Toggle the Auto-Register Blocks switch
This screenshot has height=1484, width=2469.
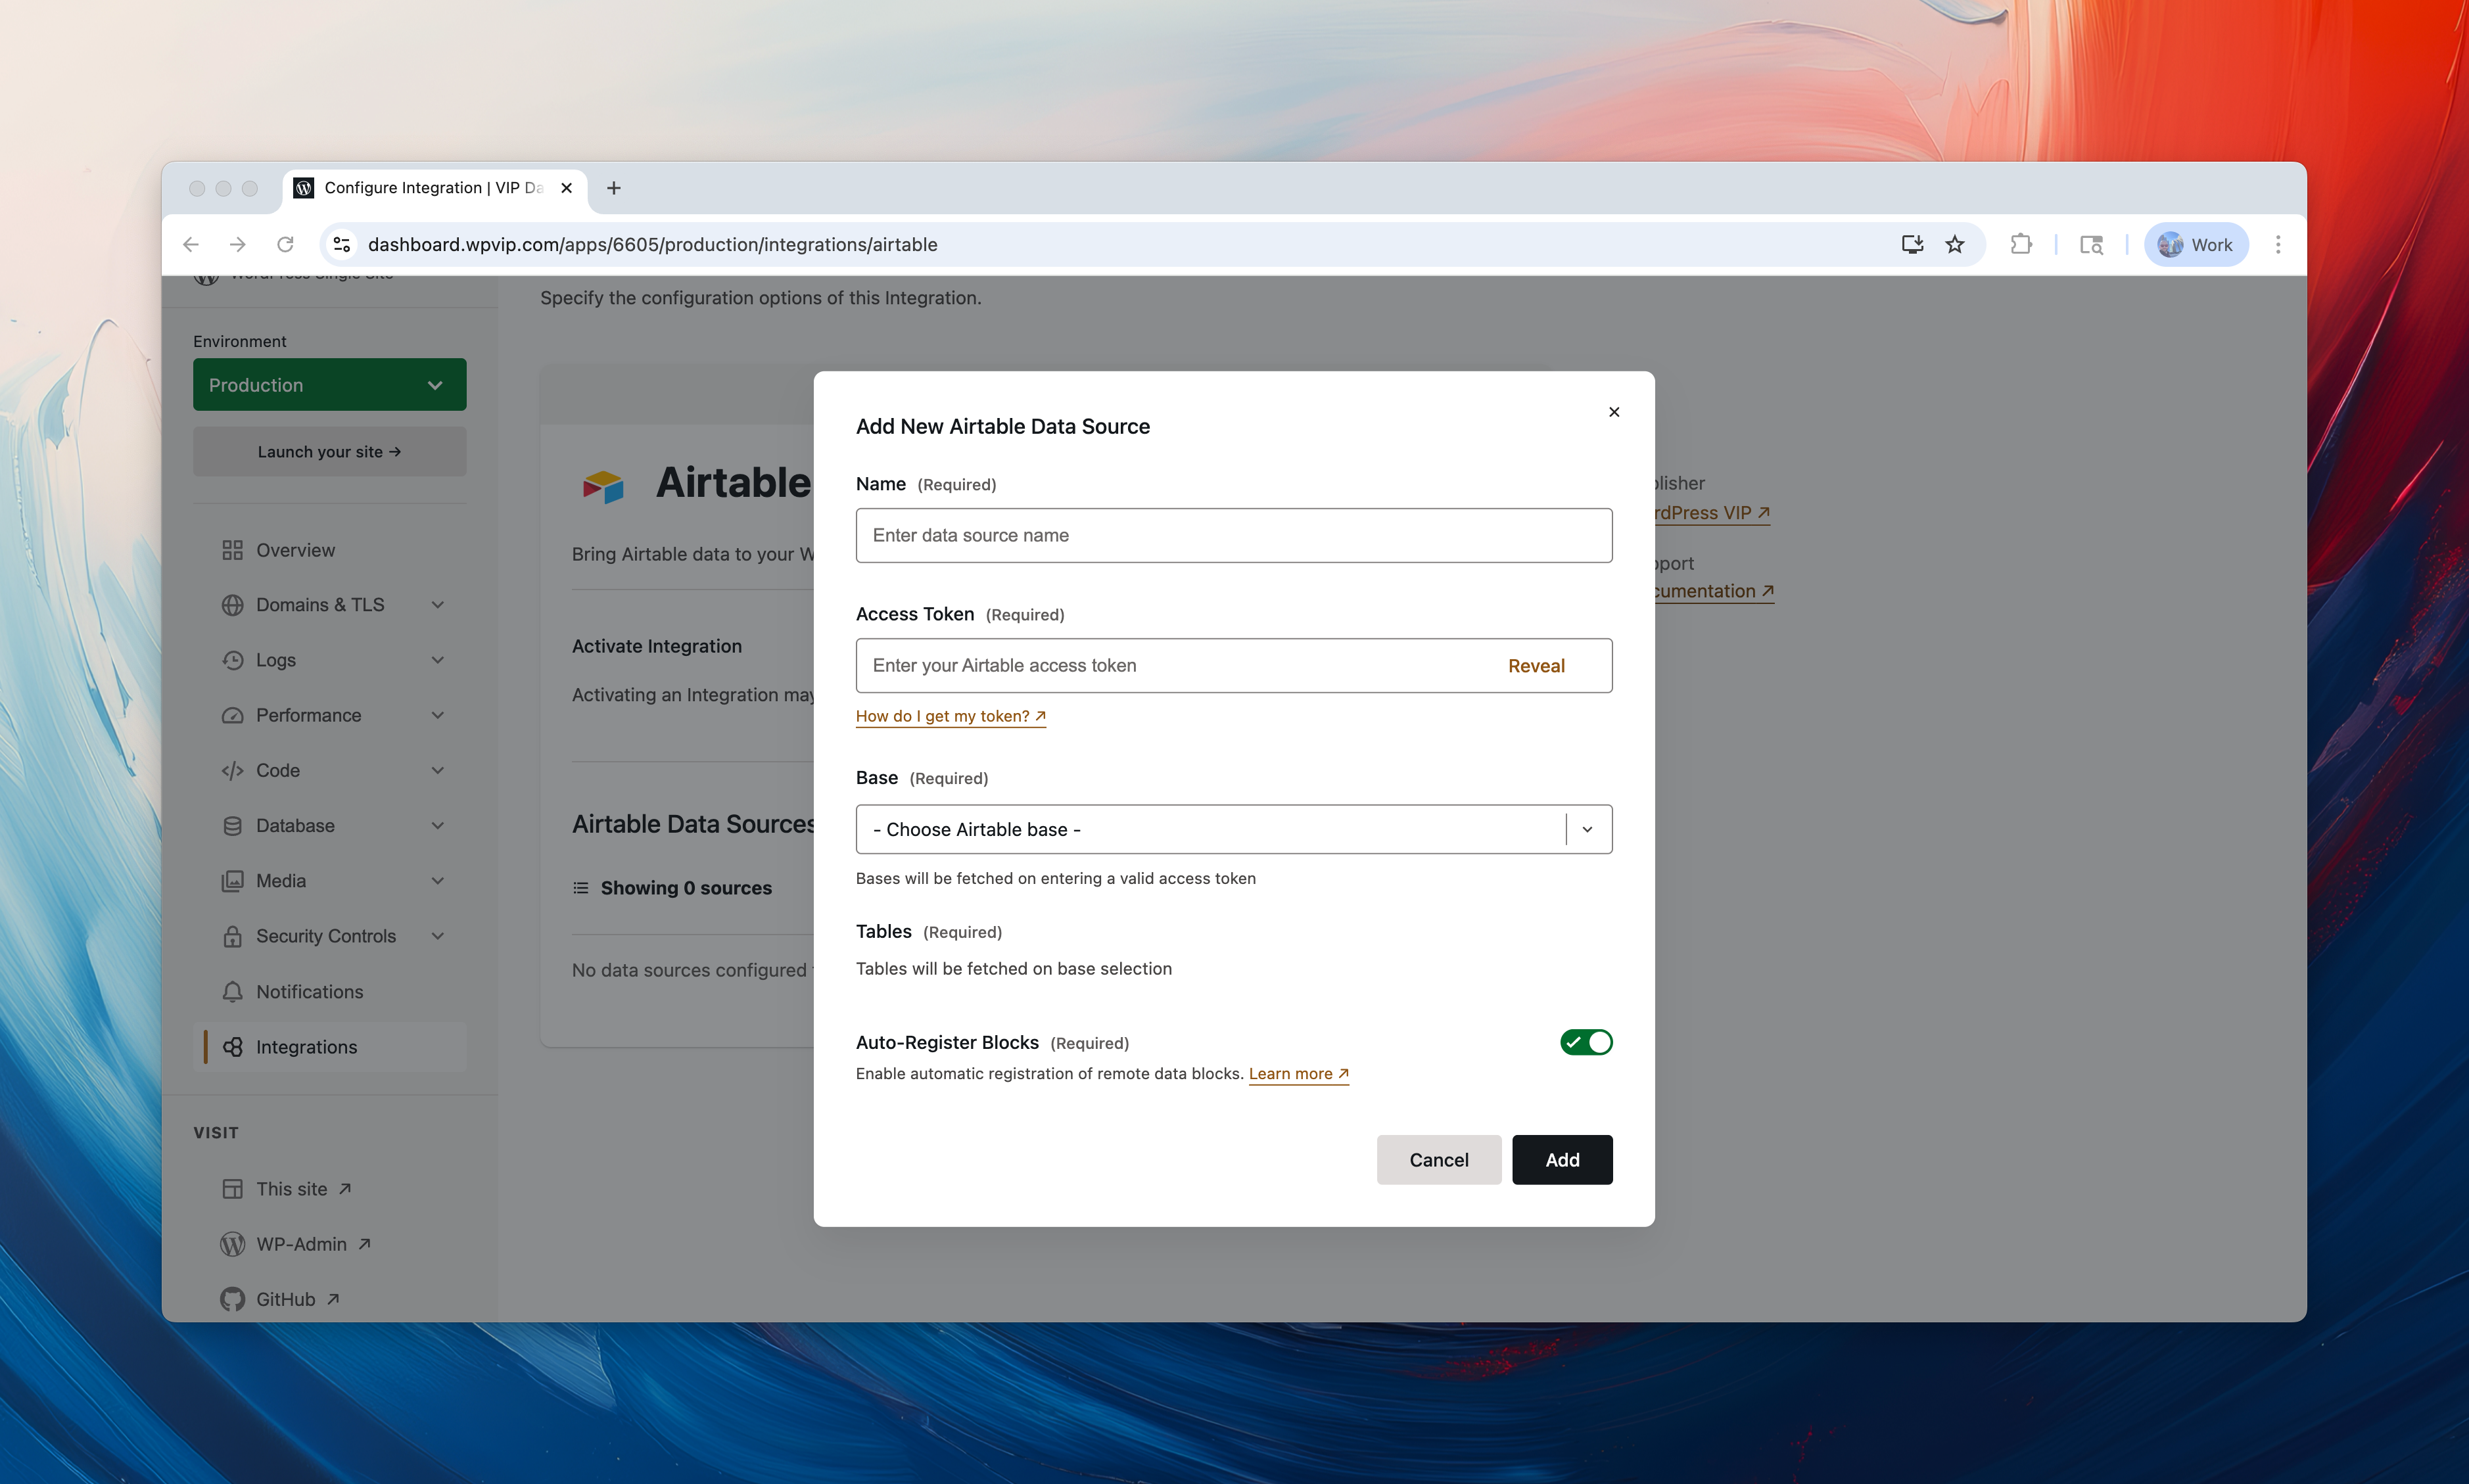[x=1586, y=1042]
